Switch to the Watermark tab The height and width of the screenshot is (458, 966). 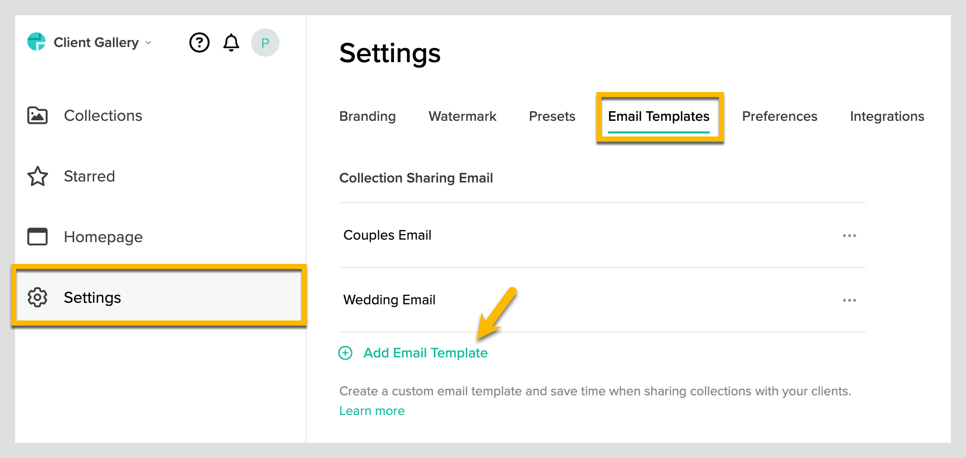(x=462, y=116)
